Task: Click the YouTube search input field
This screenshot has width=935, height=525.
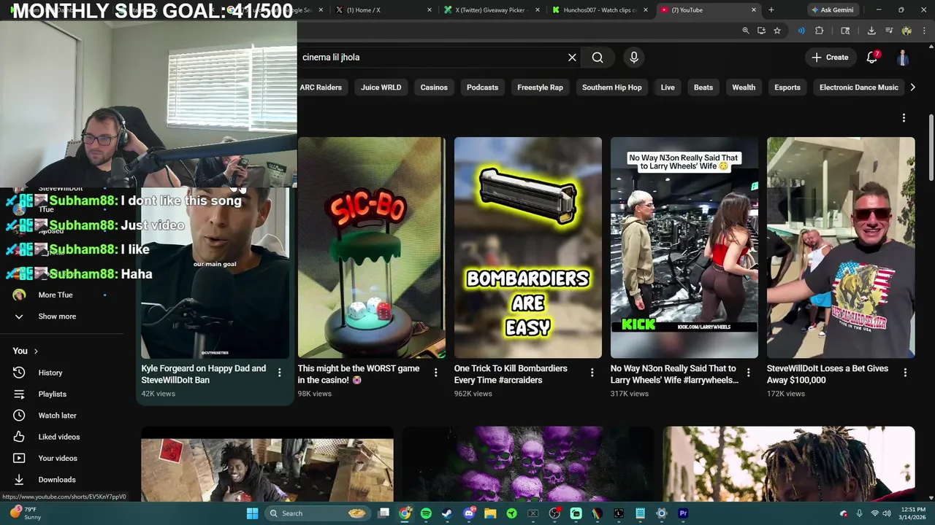Action: 431,58
